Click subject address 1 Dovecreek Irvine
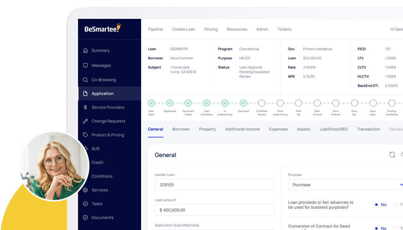 point(183,69)
